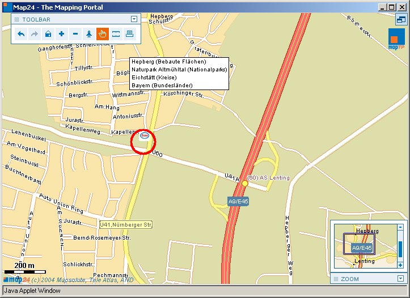Click the minus button above zoom slider
The height and width of the screenshot is (298, 410).
(x=400, y=227)
